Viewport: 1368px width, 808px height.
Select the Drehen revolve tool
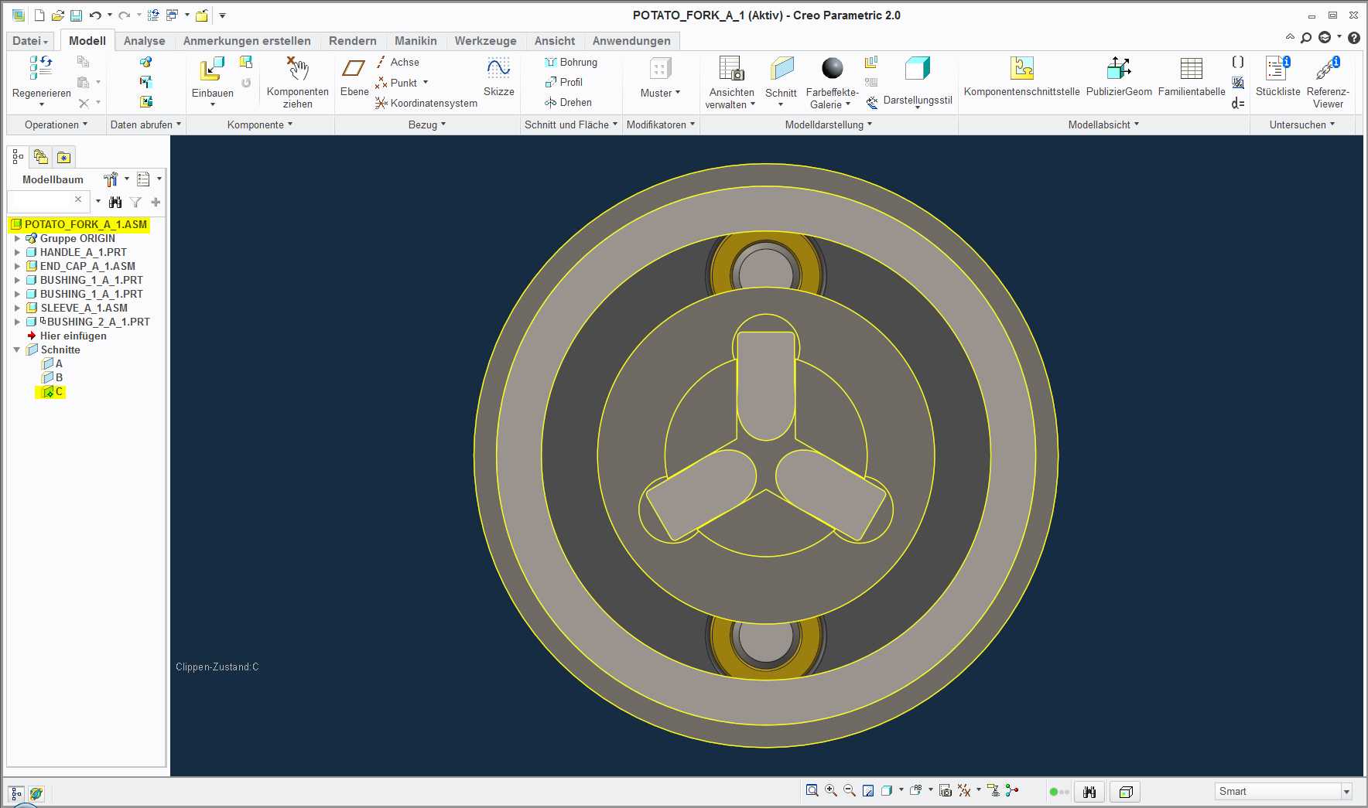click(x=568, y=102)
